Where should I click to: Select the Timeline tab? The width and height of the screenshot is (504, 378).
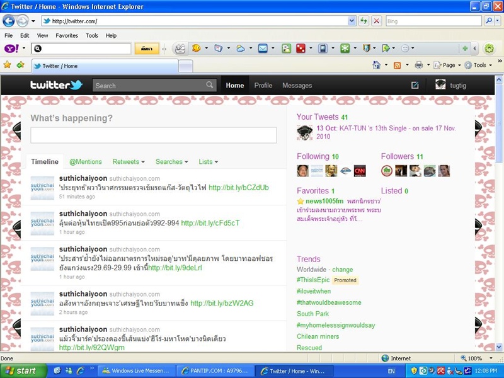click(x=45, y=162)
